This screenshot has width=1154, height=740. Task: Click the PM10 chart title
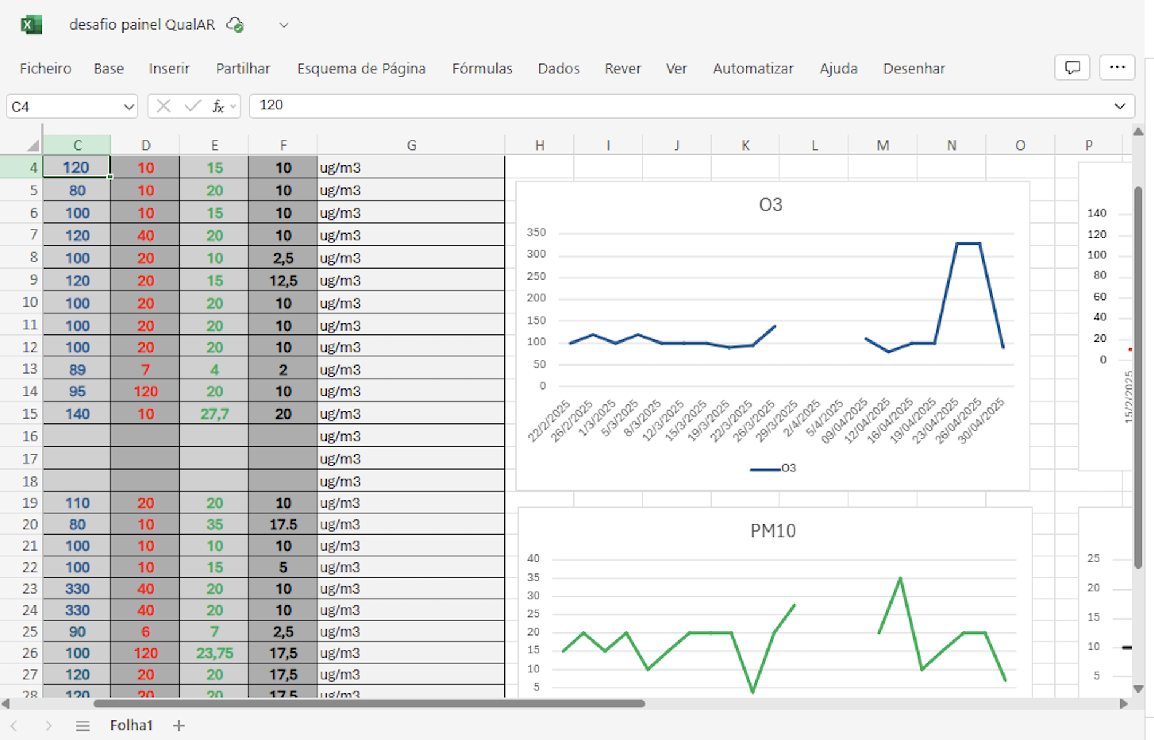773,531
